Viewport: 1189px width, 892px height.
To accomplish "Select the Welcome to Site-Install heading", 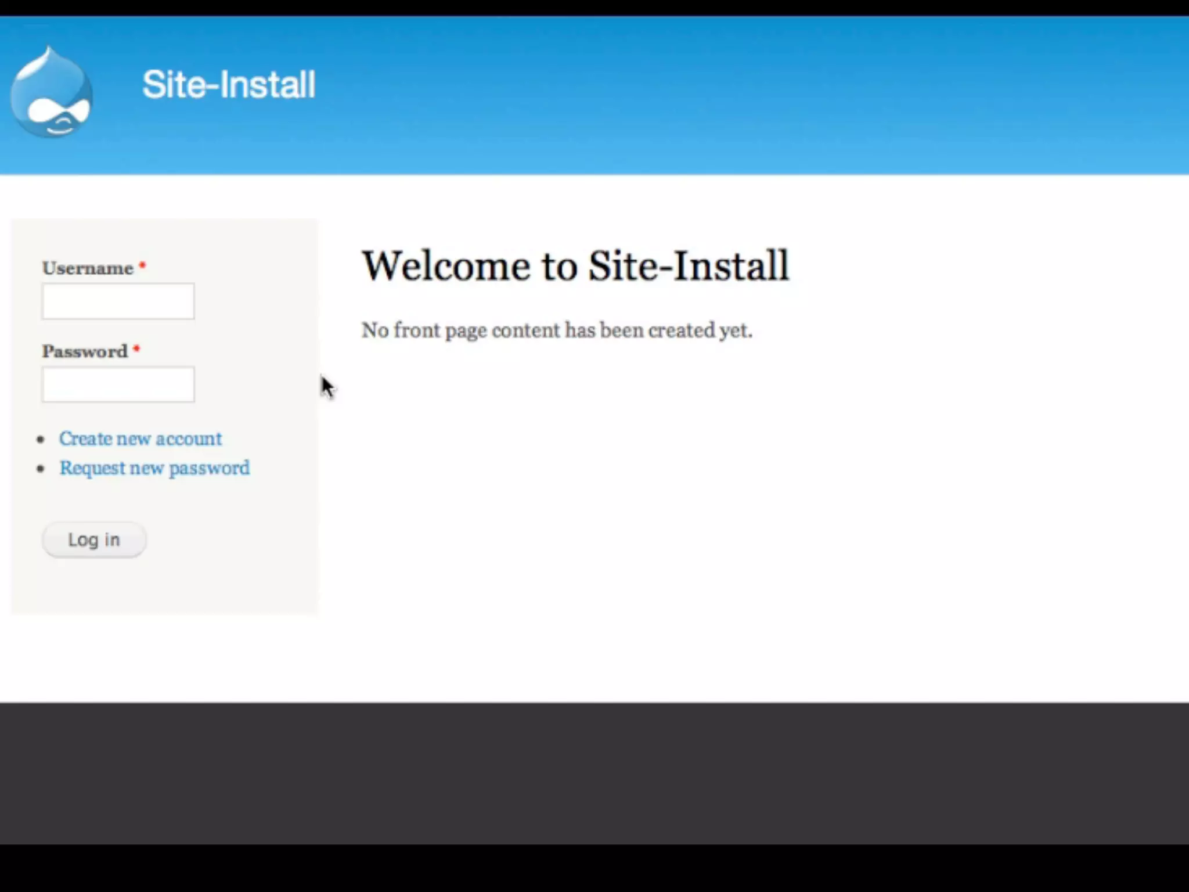I will click(575, 266).
